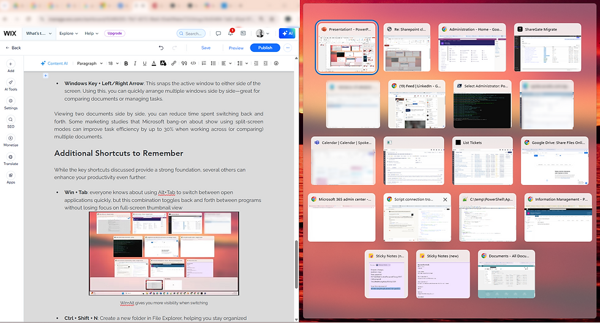Apply numbered list formatting
This screenshot has height=323, width=600.
tap(204, 64)
